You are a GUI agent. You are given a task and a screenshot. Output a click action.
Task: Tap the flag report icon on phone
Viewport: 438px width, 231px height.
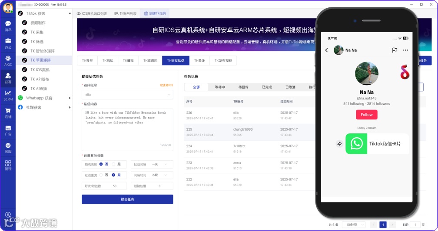395,50
